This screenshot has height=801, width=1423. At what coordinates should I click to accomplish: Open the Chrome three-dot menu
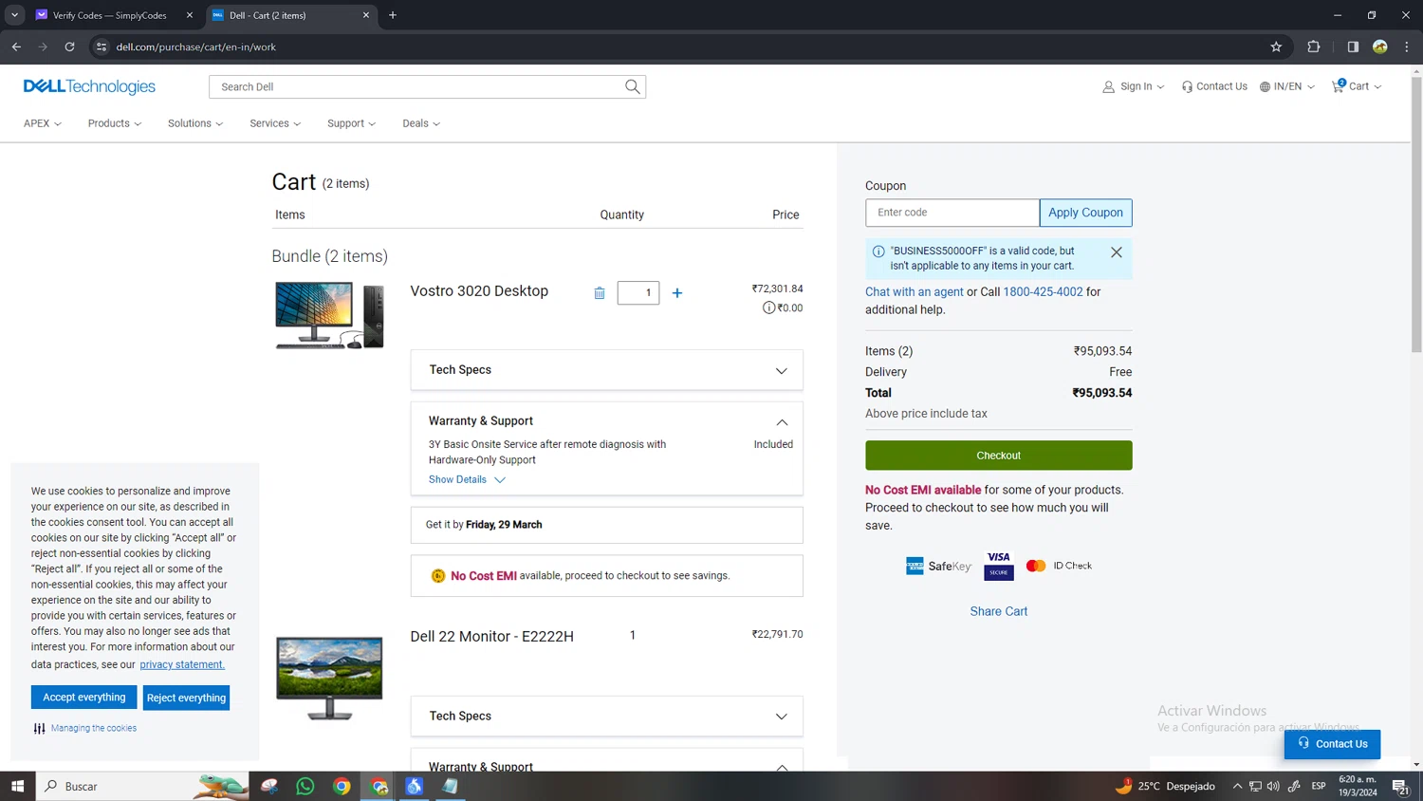(1407, 47)
